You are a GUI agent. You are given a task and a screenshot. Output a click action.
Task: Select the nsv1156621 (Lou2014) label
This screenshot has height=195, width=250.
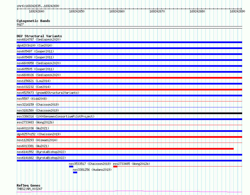(x=34, y=81)
